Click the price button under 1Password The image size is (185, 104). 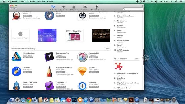click(94, 87)
